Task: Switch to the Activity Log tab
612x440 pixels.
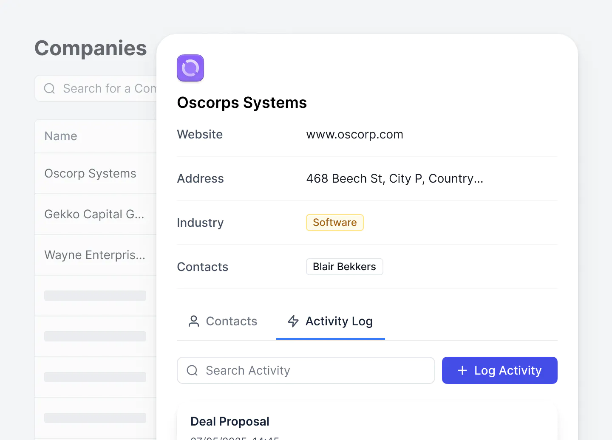Action: [x=339, y=321]
